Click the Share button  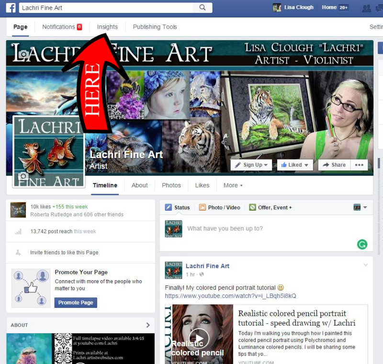[x=334, y=165]
